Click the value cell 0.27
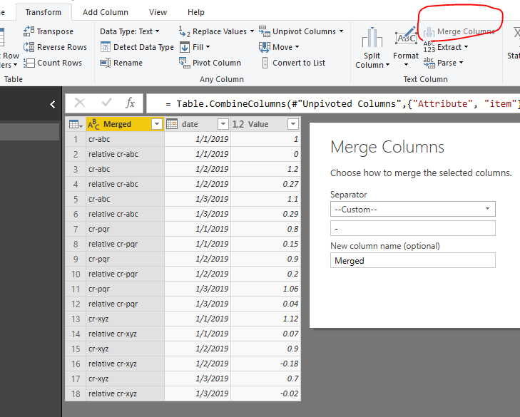The image size is (520, 417). point(265,184)
